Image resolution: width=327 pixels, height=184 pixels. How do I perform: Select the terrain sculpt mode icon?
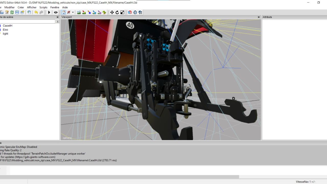(79, 12)
